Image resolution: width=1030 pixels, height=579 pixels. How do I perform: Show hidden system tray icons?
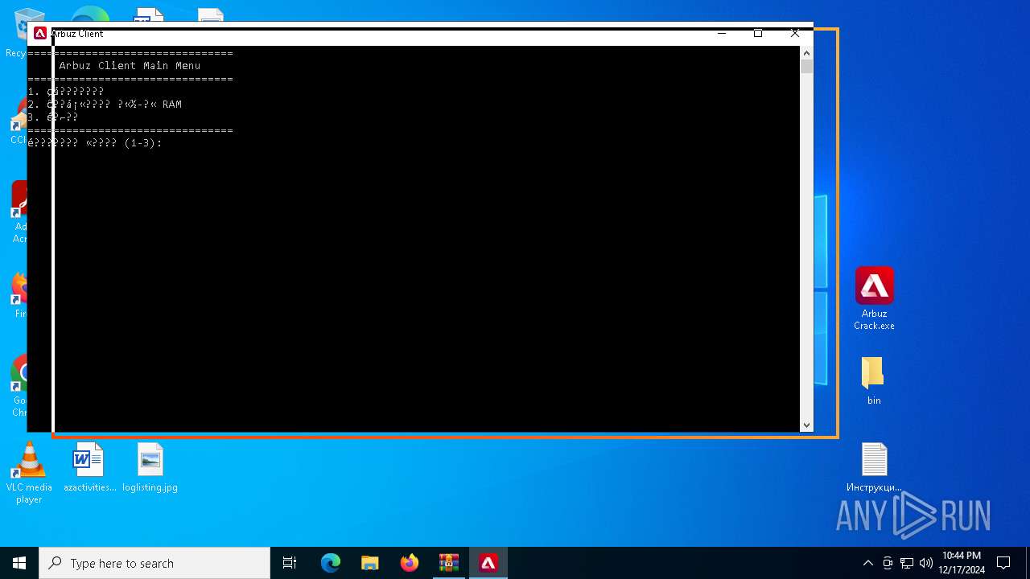(867, 563)
